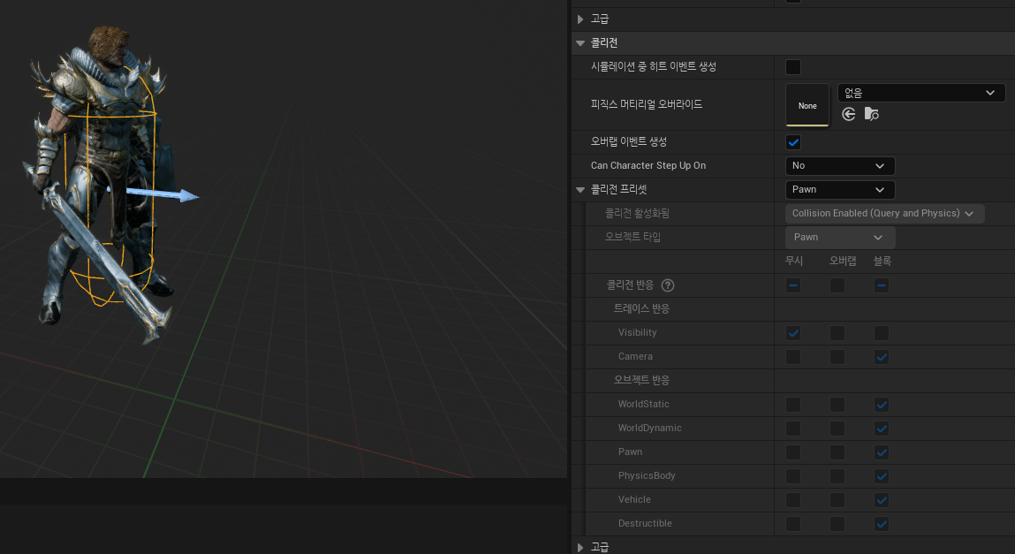Click the None physics material thumbnail

tap(807, 105)
